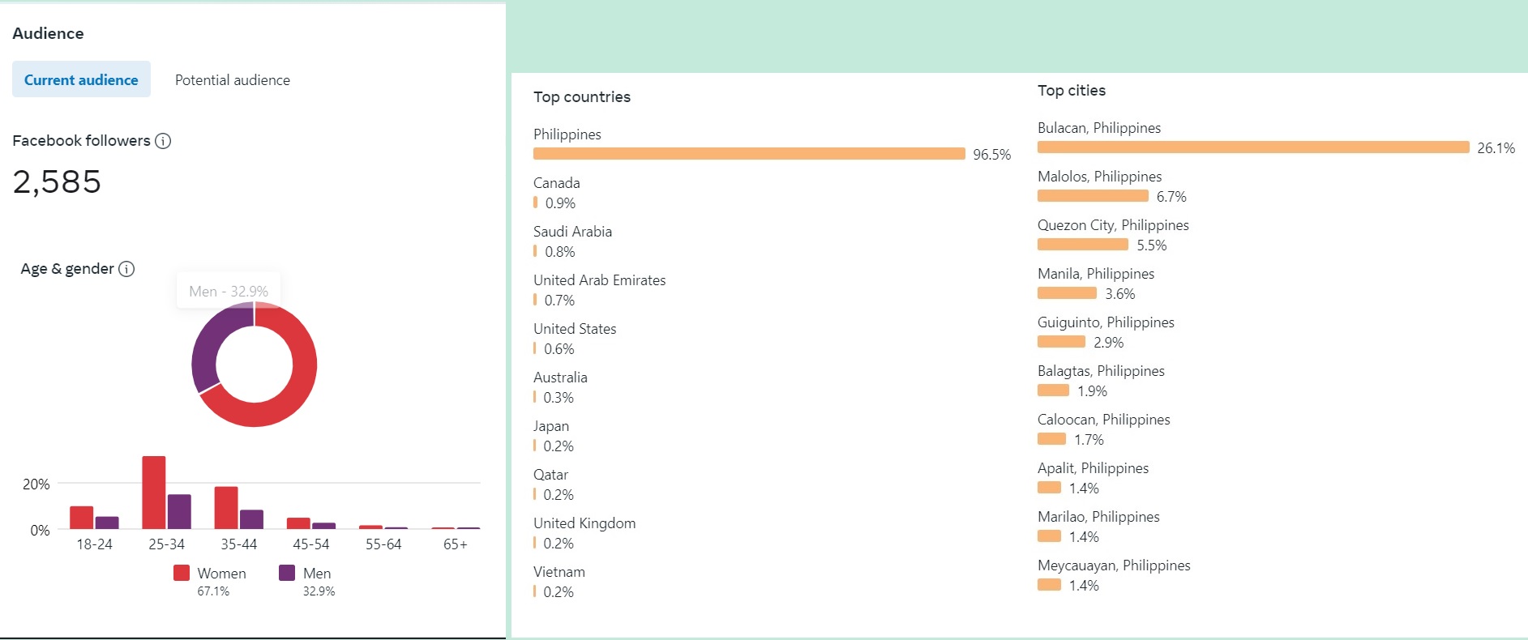Click info icon next to Age & gender
This screenshot has width=1528, height=640.
pyautogui.click(x=126, y=269)
